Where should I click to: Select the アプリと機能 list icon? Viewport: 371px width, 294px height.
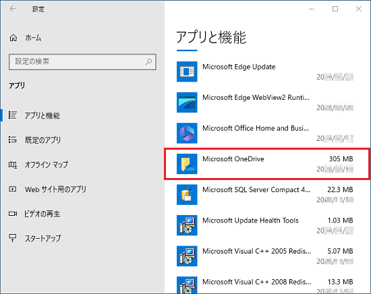[13, 115]
